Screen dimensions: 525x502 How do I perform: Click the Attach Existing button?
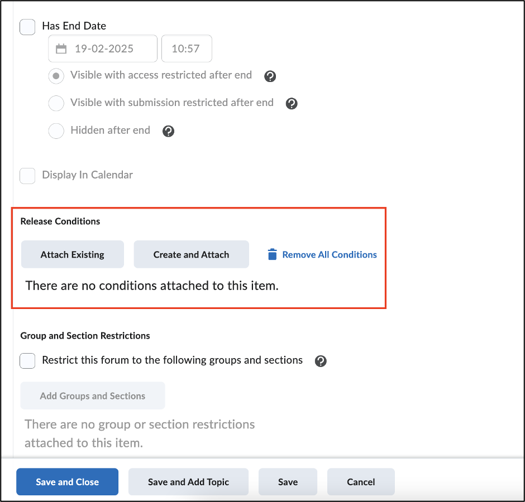72,254
